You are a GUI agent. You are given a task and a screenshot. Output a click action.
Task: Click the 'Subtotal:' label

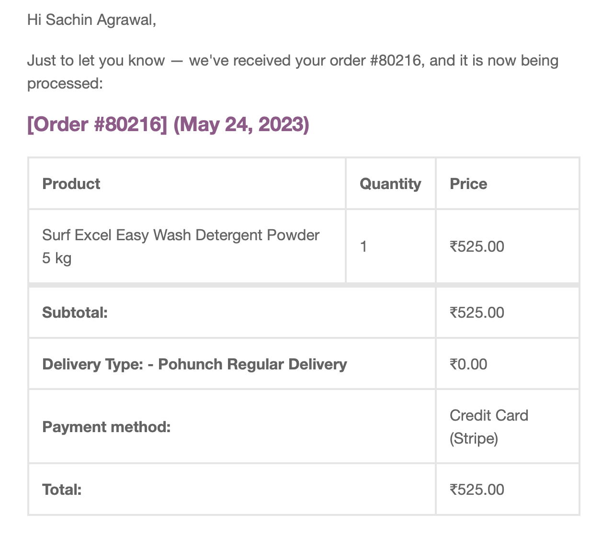tap(75, 313)
